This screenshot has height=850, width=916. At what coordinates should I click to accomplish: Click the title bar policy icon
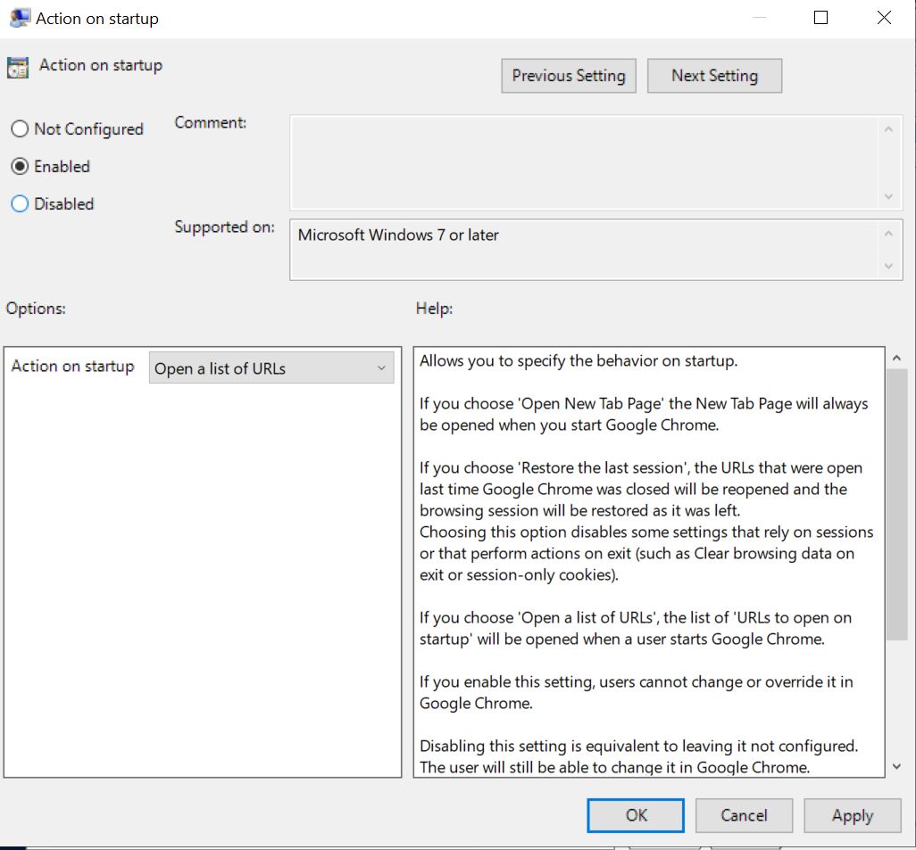coord(19,19)
